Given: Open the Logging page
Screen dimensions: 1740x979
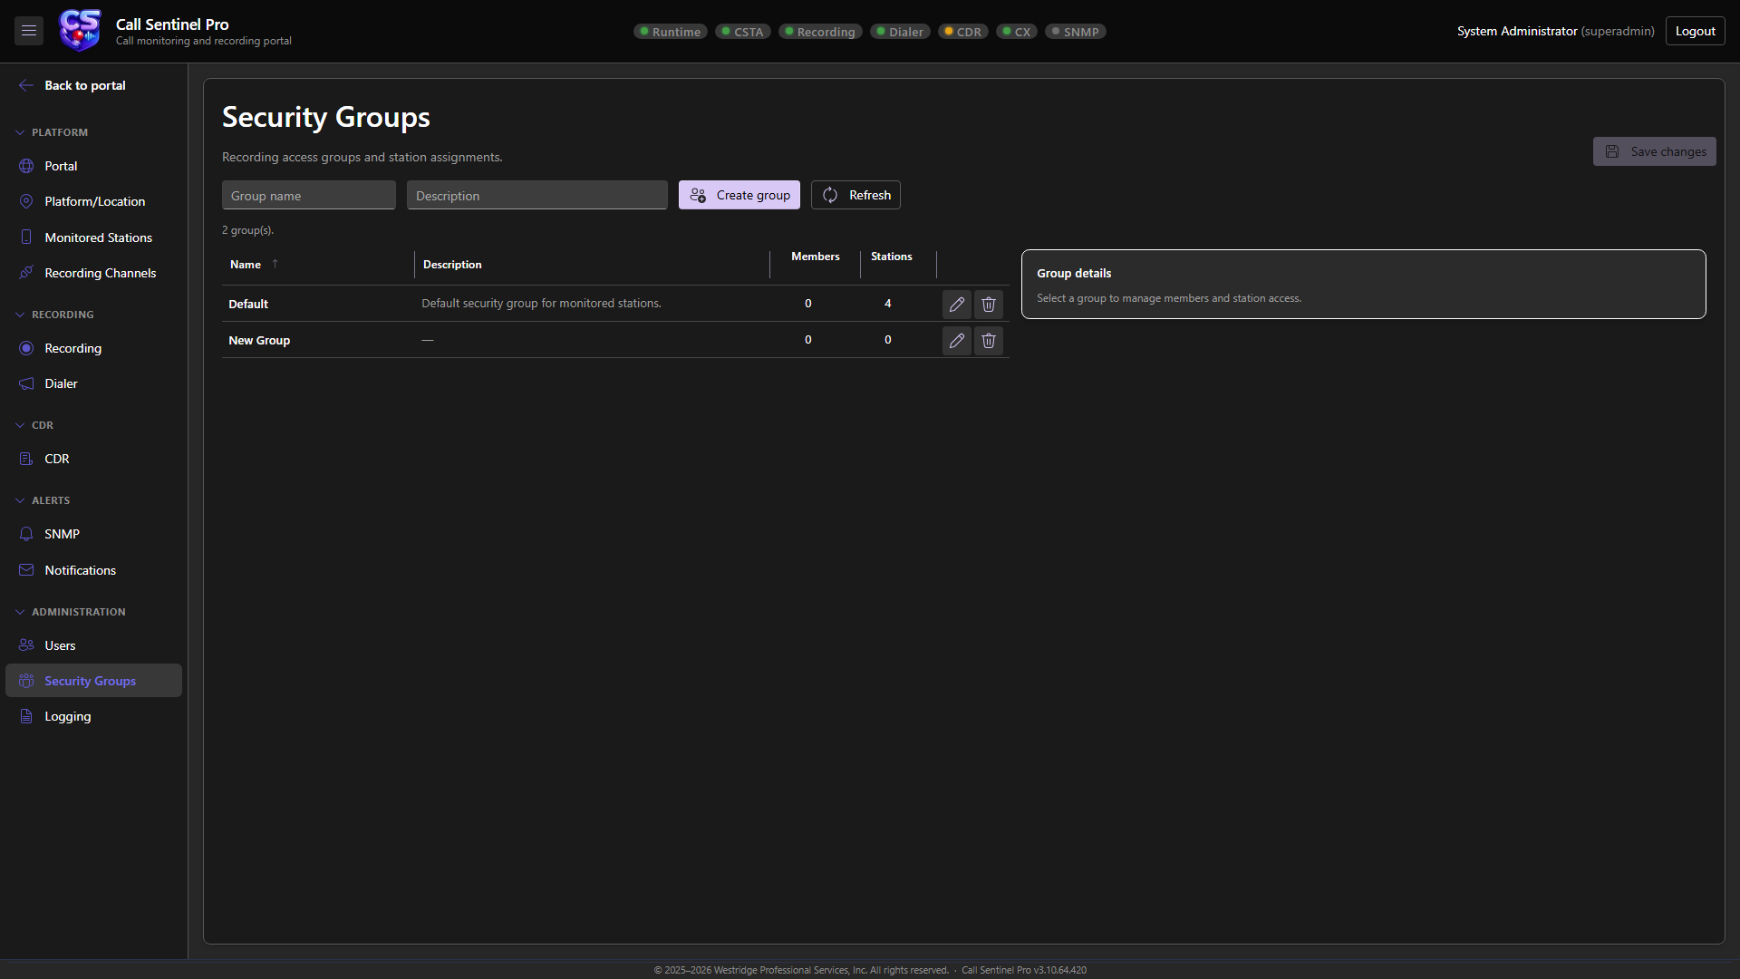Looking at the screenshot, I should 93,716.
